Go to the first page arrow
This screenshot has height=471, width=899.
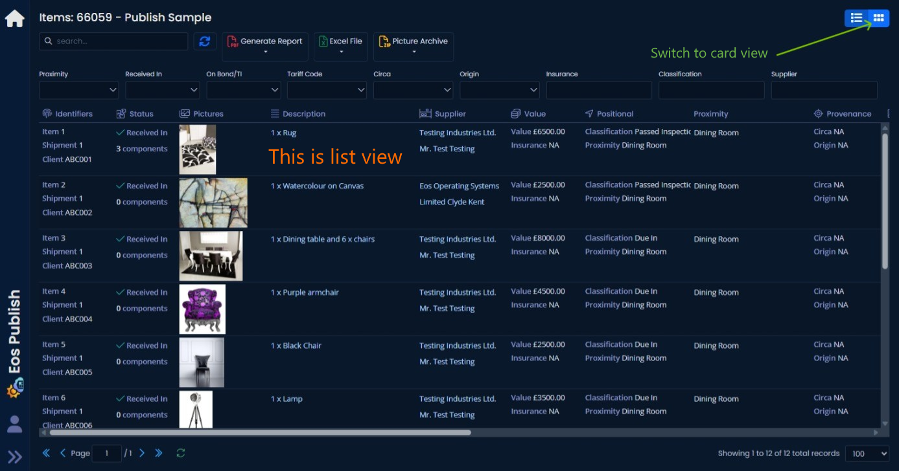tap(46, 454)
